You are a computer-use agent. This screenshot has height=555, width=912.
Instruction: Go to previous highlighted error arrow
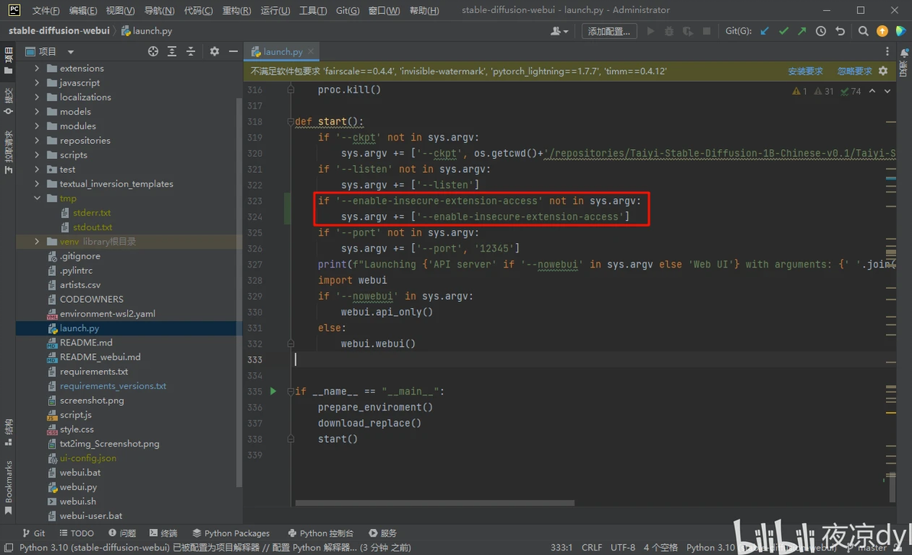[872, 91]
